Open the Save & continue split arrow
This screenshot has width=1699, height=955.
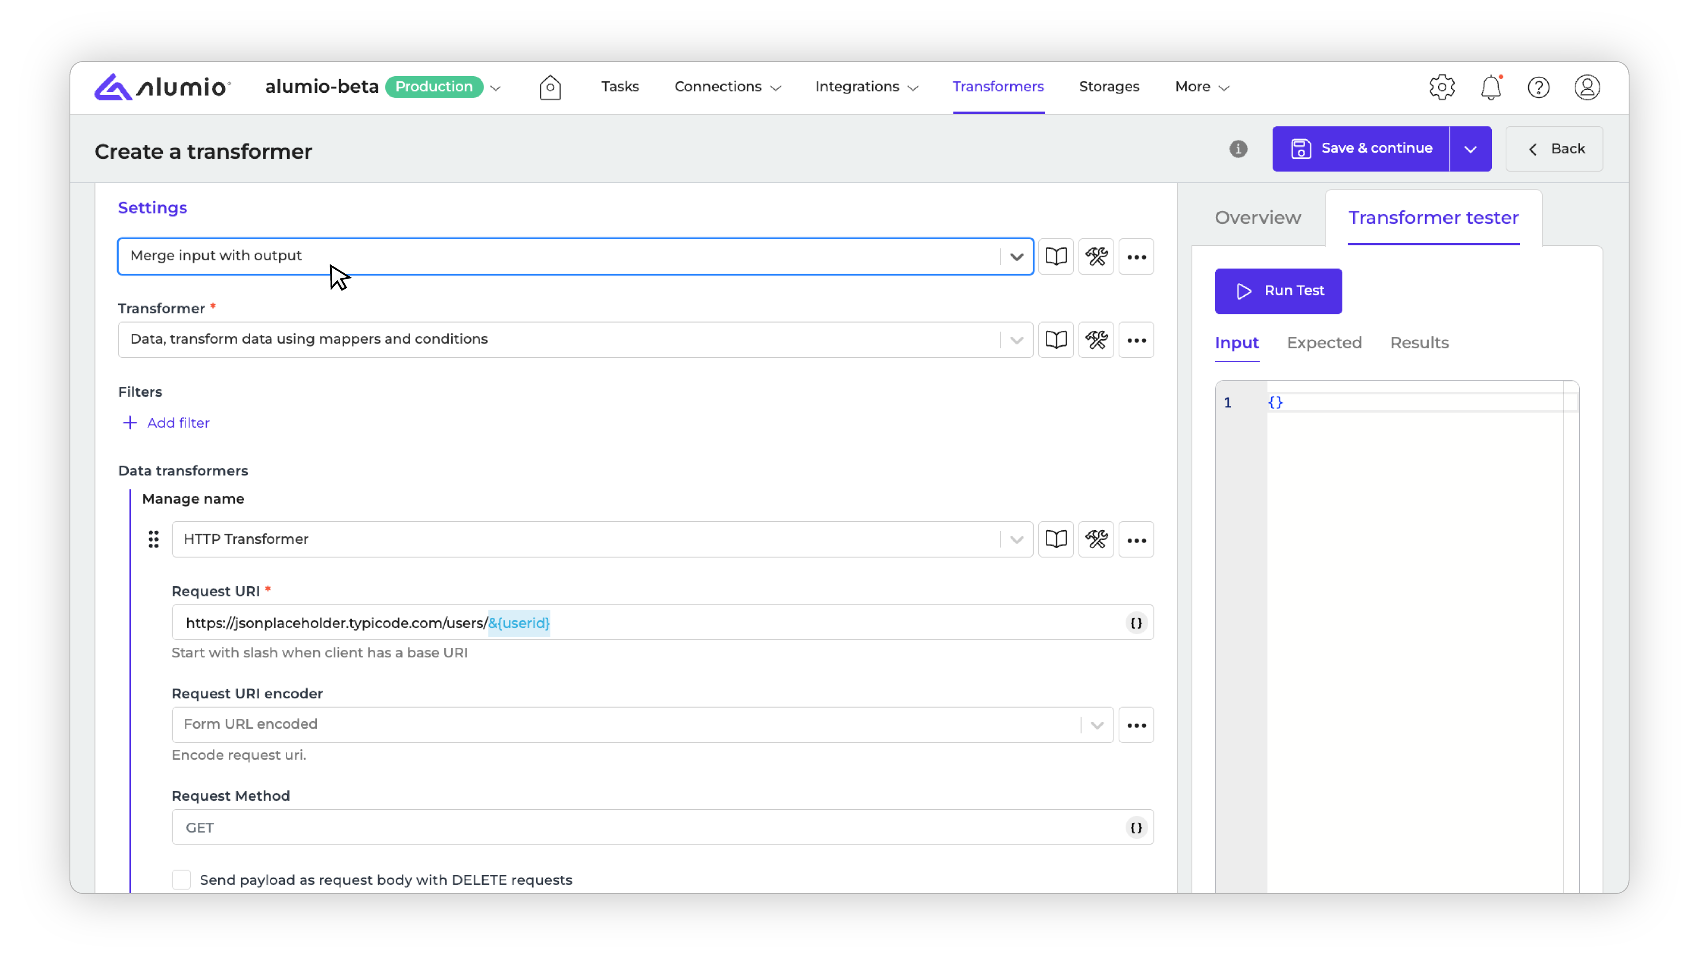point(1470,149)
